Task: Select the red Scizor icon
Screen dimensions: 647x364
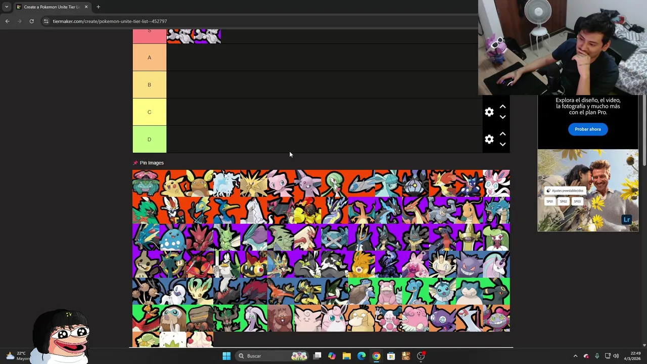Action: 200,237
